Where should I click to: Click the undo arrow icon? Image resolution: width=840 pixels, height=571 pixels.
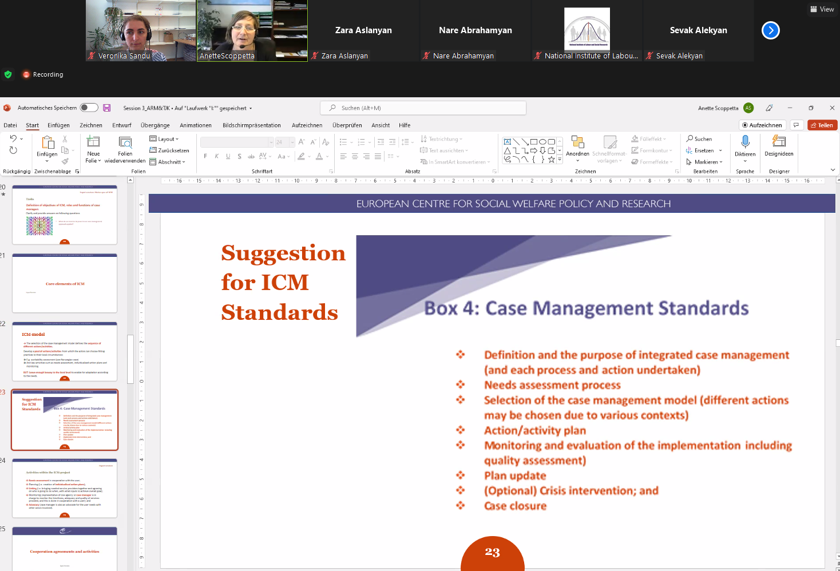pos(13,138)
